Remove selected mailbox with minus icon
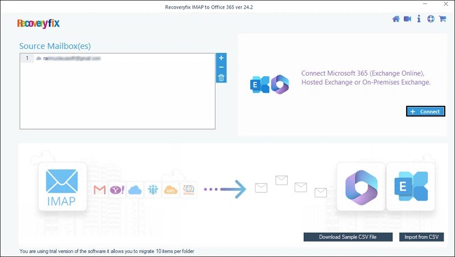The image size is (455, 257). point(221,67)
